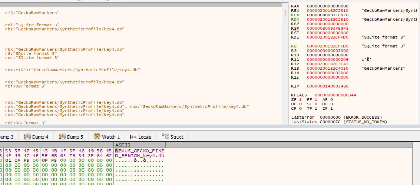Click the OF flag in registers
420x185 pixels.
(296, 104)
